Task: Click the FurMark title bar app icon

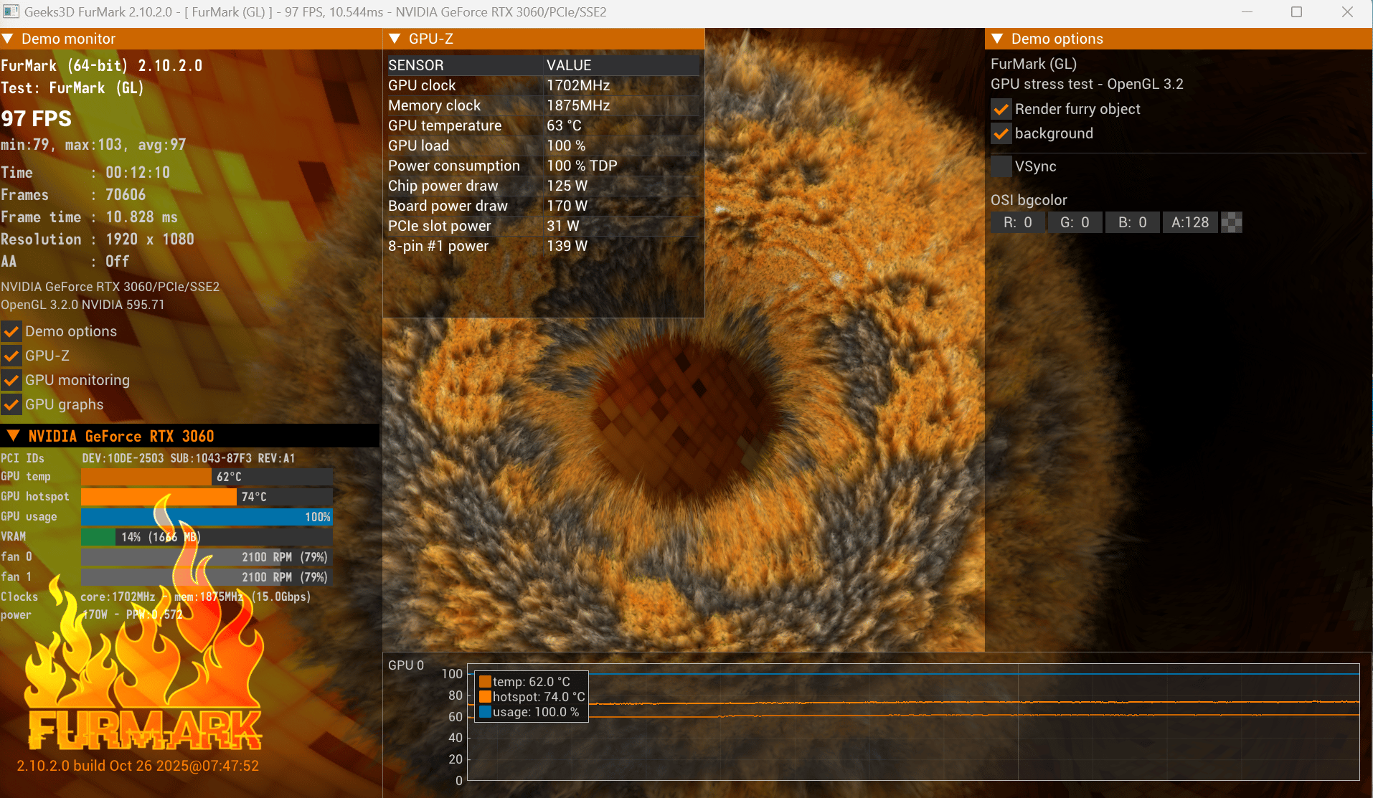Action: pyautogui.click(x=11, y=11)
